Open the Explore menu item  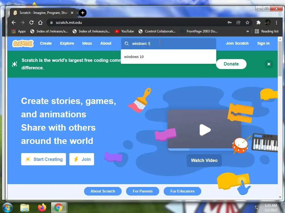tap(67, 44)
